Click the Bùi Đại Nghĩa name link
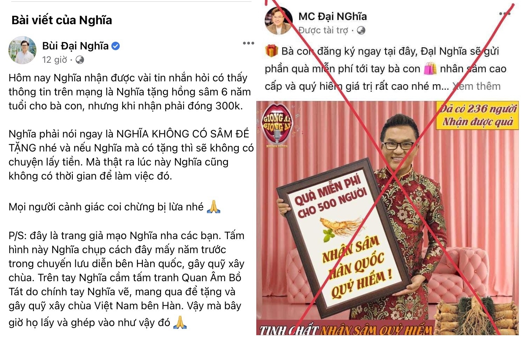Screen dimensions: 521x338 [x=75, y=46]
